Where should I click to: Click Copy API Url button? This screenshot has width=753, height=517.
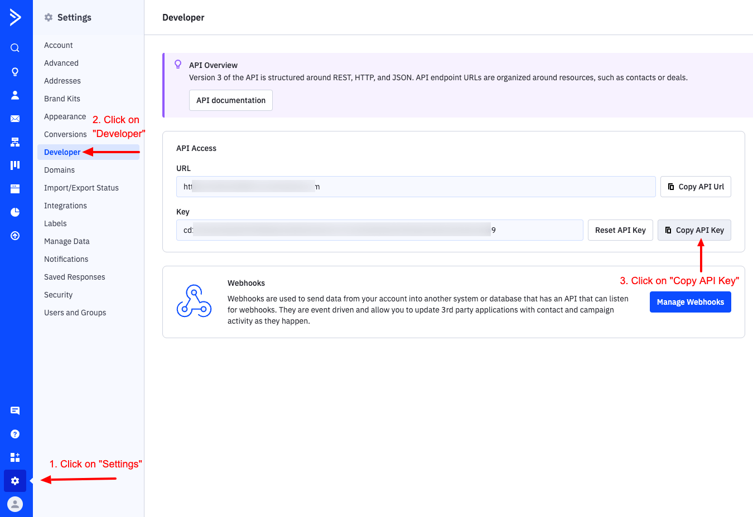pos(696,187)
